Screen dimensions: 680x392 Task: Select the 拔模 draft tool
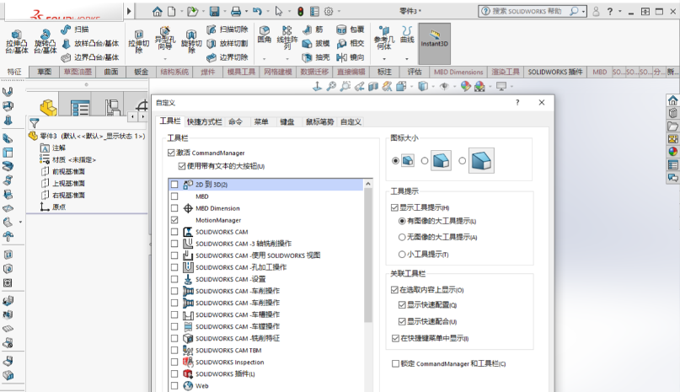pyautogui.click(x=316, y=43)
